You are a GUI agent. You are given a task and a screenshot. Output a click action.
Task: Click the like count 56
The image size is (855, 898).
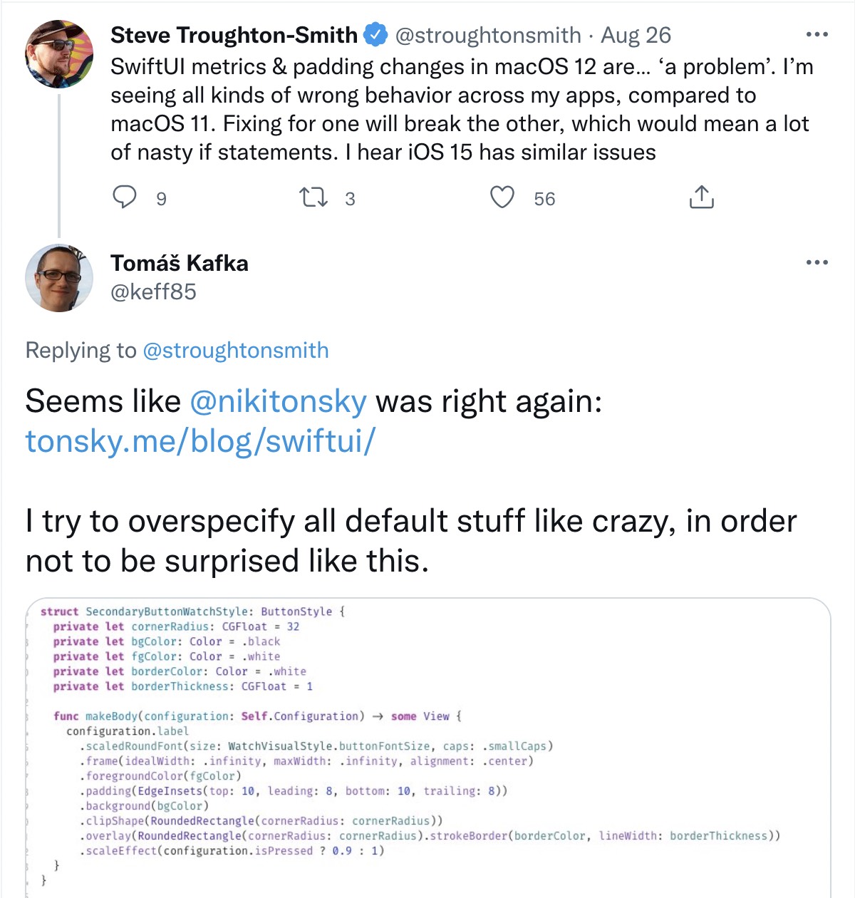click(x=544, y=199)
